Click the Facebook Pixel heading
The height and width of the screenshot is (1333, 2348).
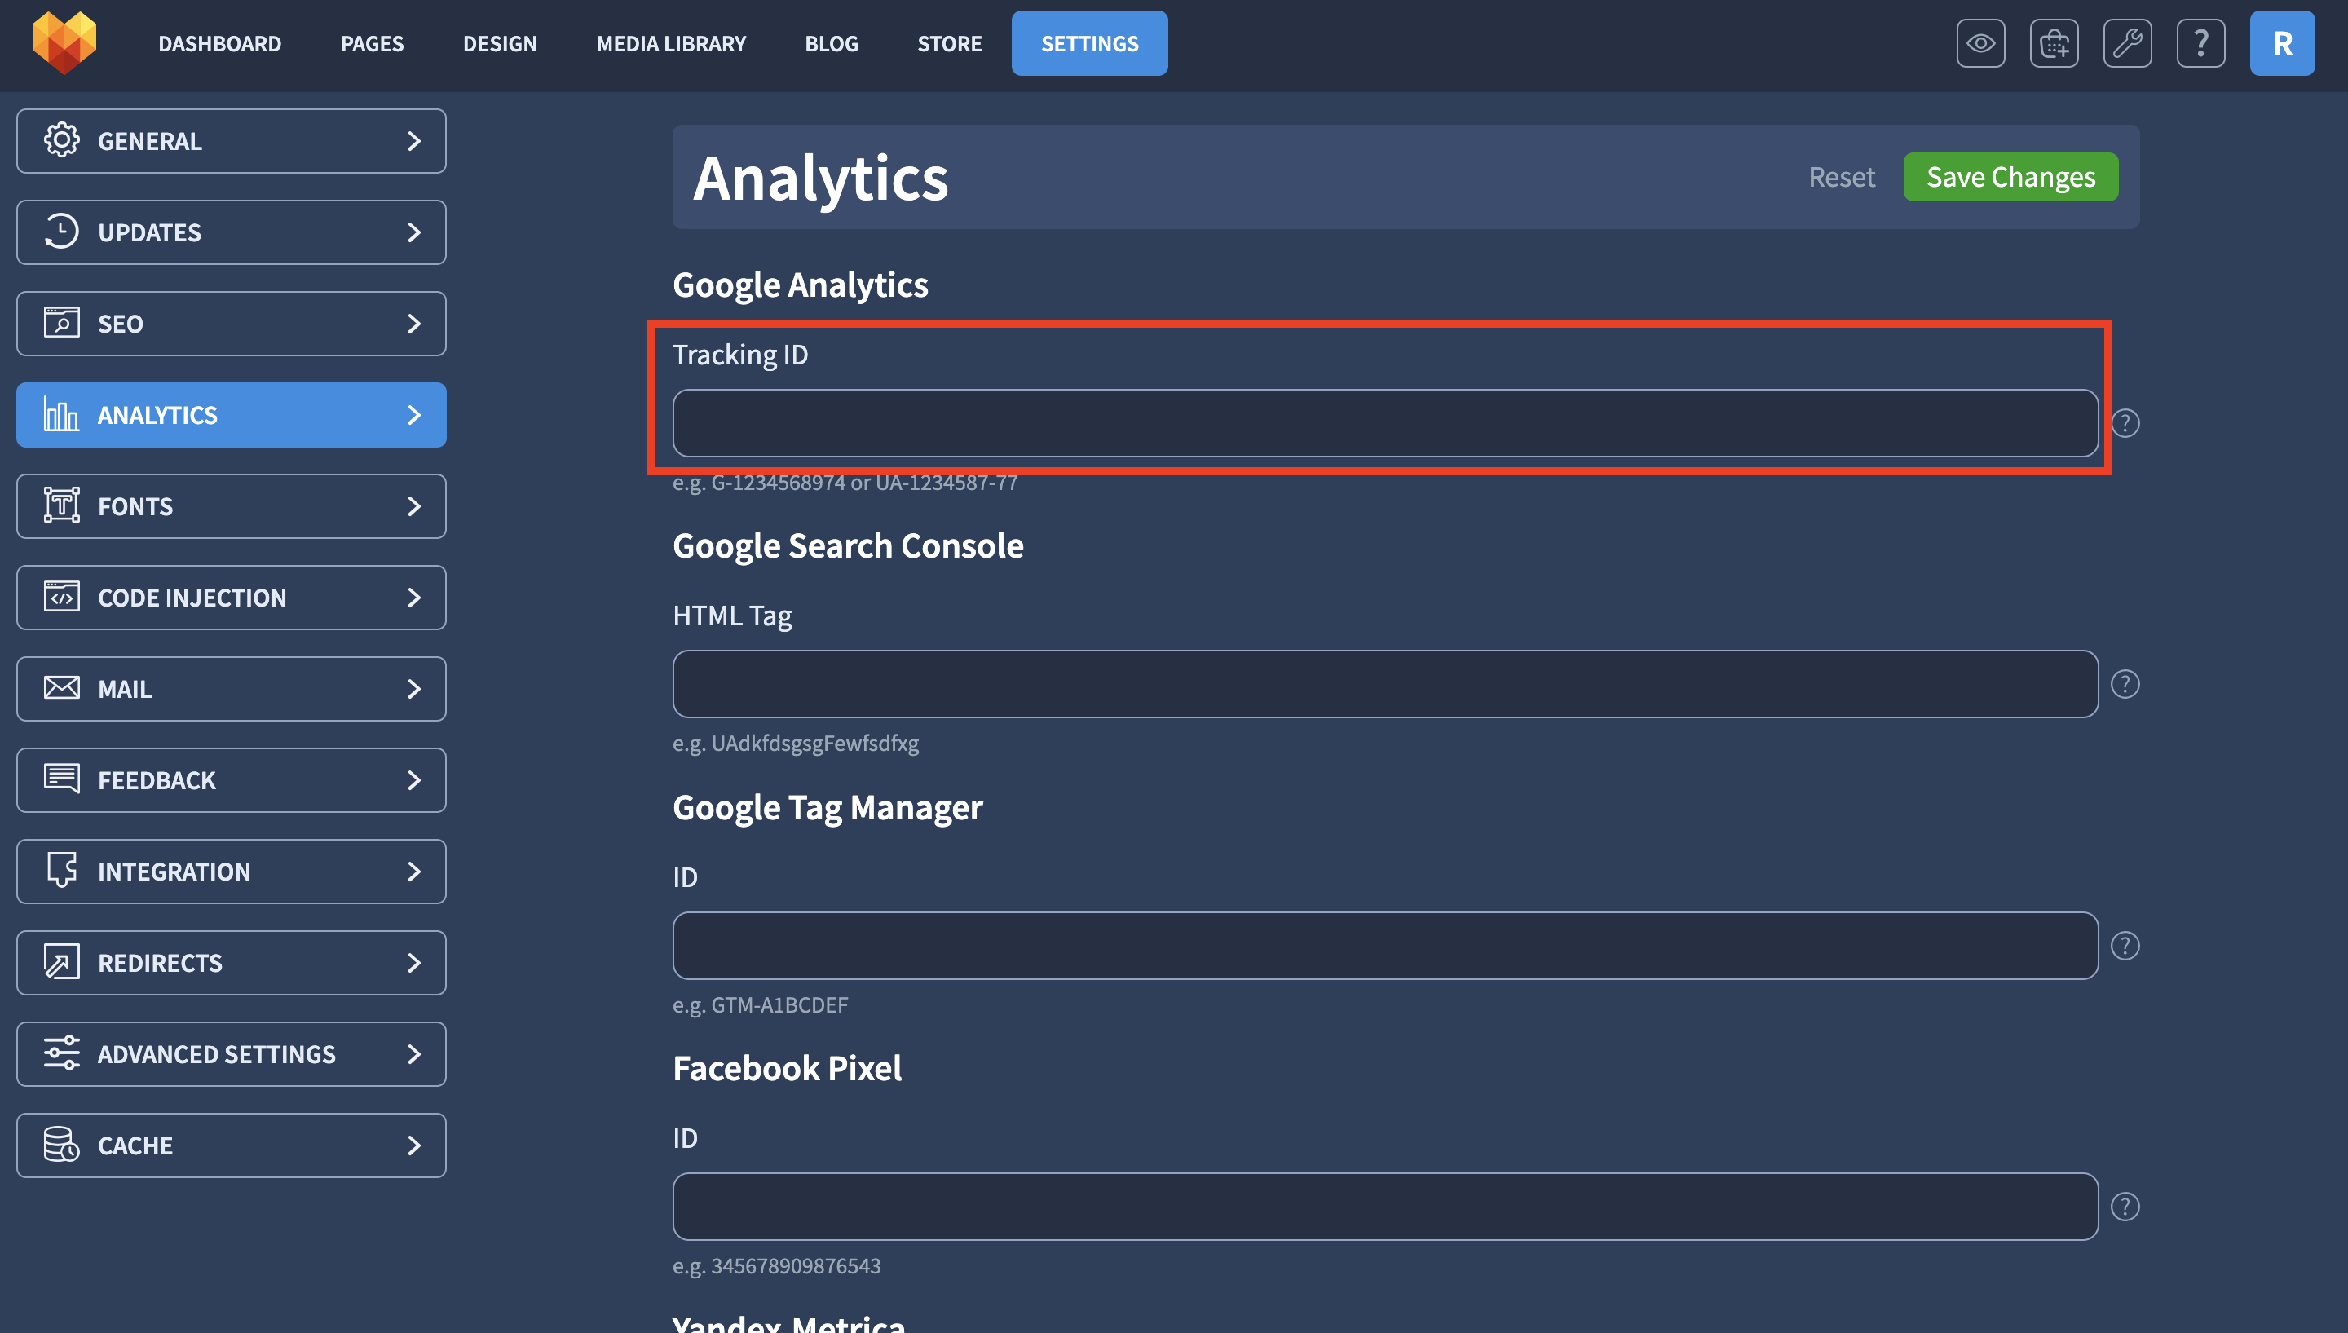[788, 1067]
